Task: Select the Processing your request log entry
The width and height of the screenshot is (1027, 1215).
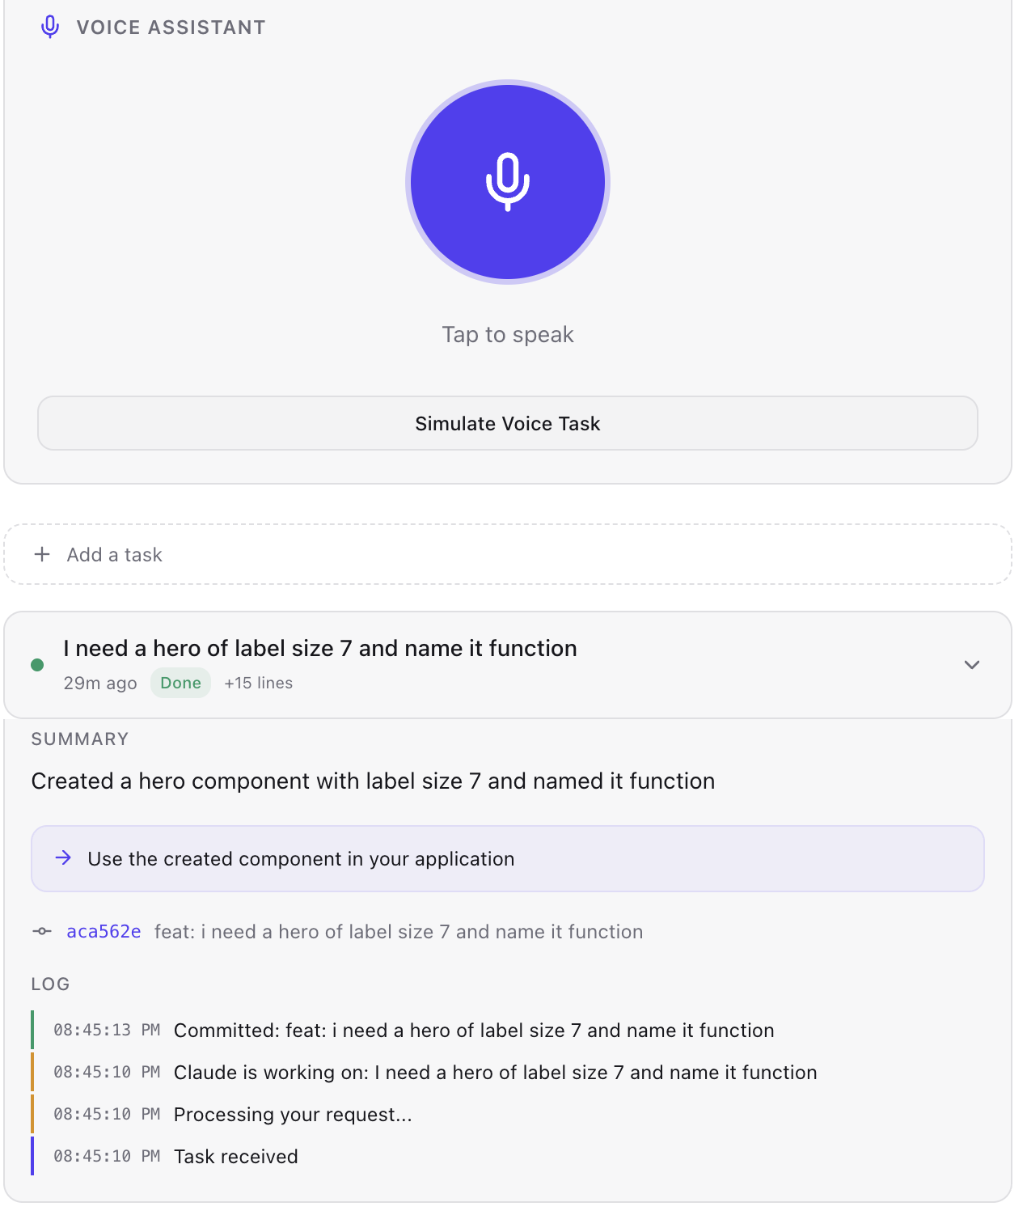Action: click(233, 1114)
